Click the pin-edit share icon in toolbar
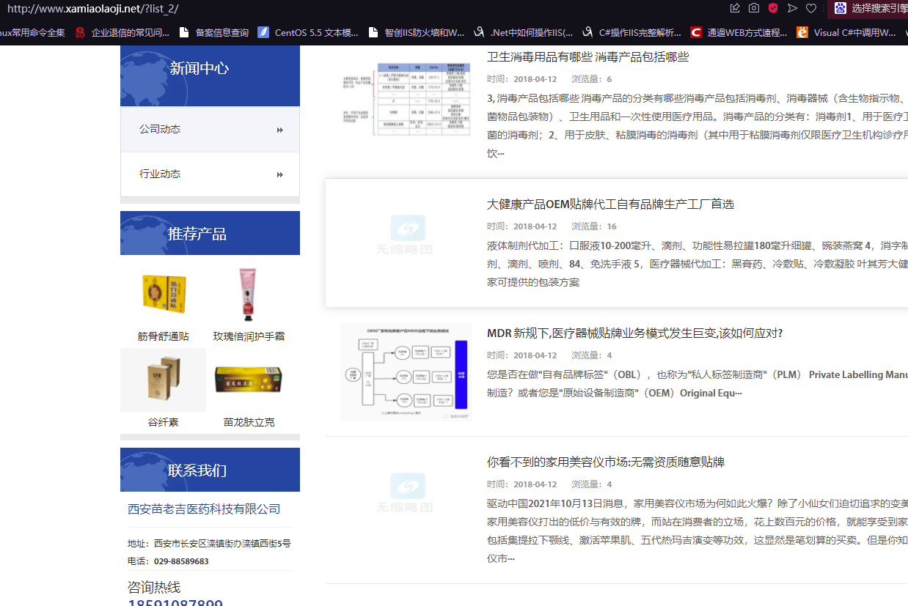908x606 pixels. click(x=735, y=8)
